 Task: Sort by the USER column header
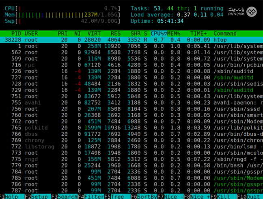tap(31, 34)
